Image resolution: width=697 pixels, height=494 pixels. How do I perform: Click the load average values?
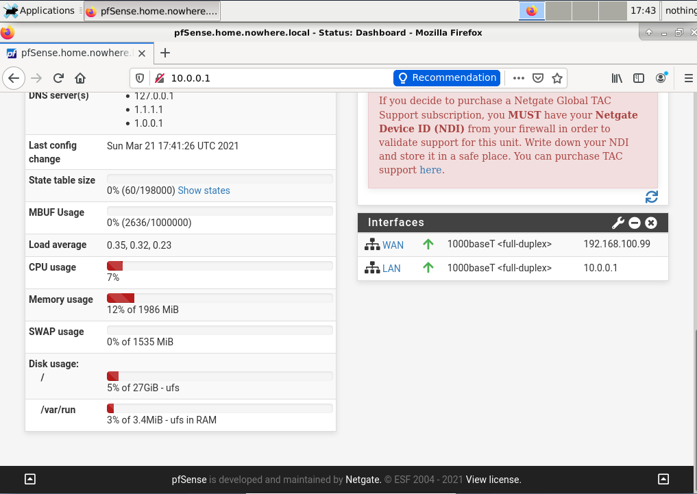point(138,245)
